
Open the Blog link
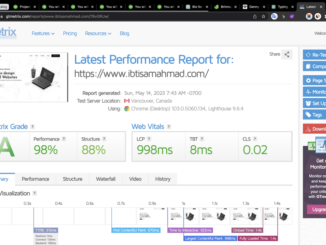pos(125,33)
